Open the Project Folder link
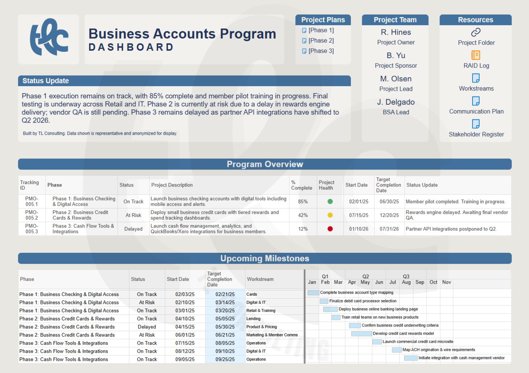This screenshot has height=373, width=529. [x=476, y=43]
